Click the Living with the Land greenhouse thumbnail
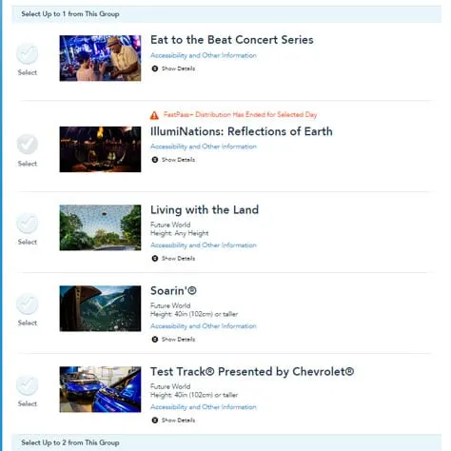 point(100,227)
